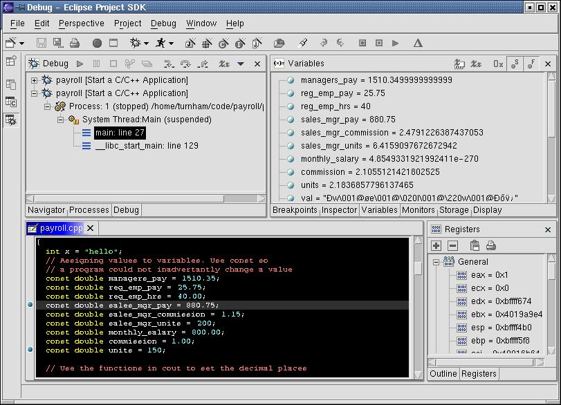Click the Run running-man toolbar icon

point(160,43)
